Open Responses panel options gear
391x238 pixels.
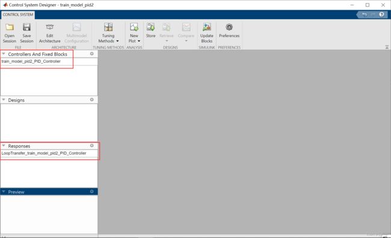(x=92, y=146)
